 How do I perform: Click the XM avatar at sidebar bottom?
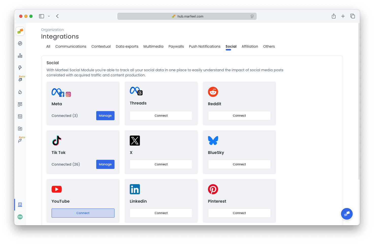coord(20,217)
